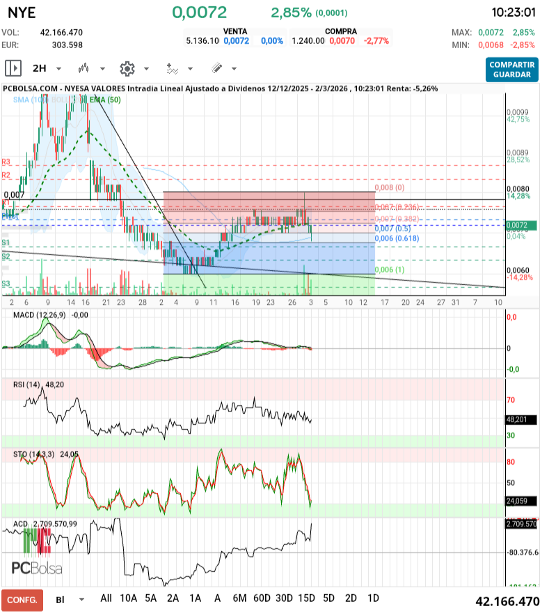This screenshot has width=549, height=615.
Task: Select the All time range
Action: point(106,598)
